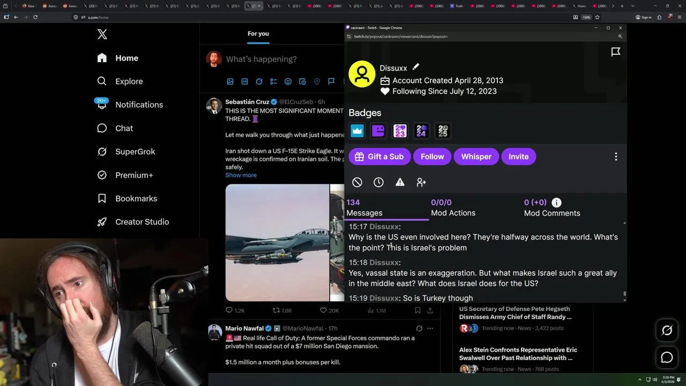Click reply icon showing 1.2K
Viewport: 686px width, 386px height.
coord(235,310)
